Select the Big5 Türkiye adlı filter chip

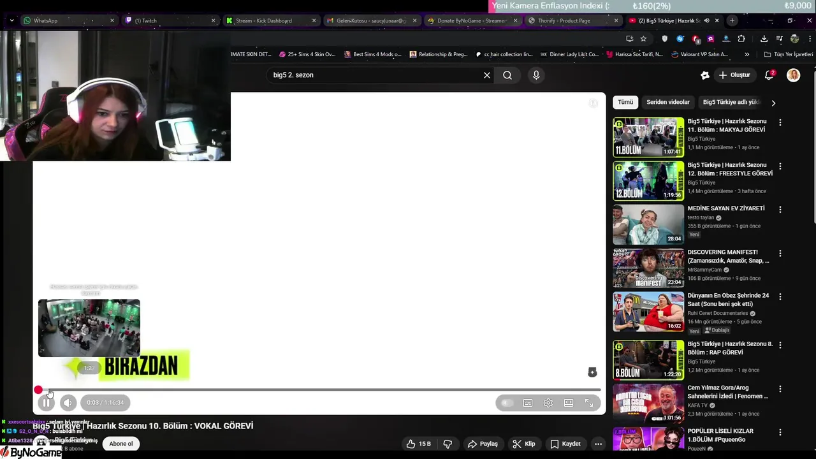[731, 102]
